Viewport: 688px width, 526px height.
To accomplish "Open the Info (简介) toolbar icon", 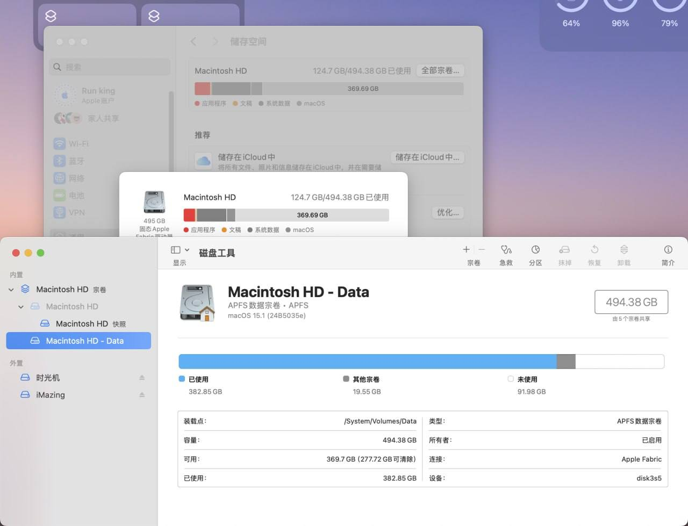I will (x=668, y=250).
